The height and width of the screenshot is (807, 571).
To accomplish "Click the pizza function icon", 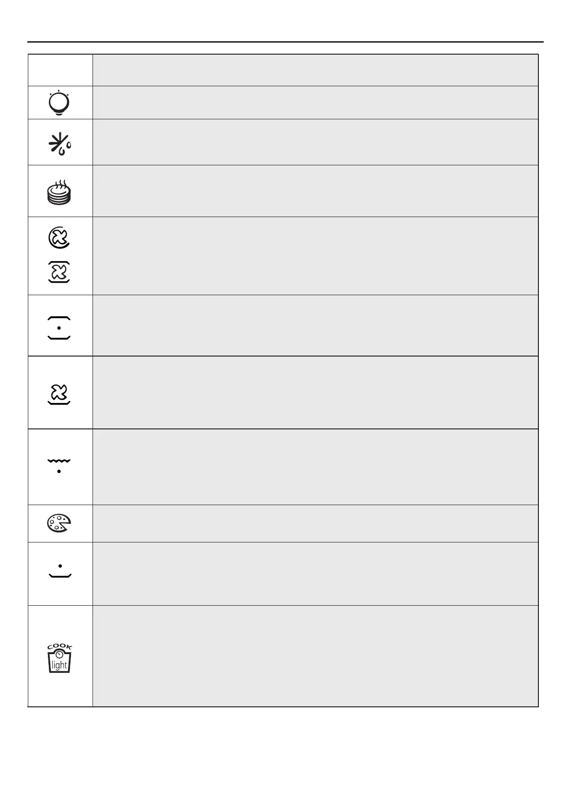I will pyautogui.click(x=59, y=523).
